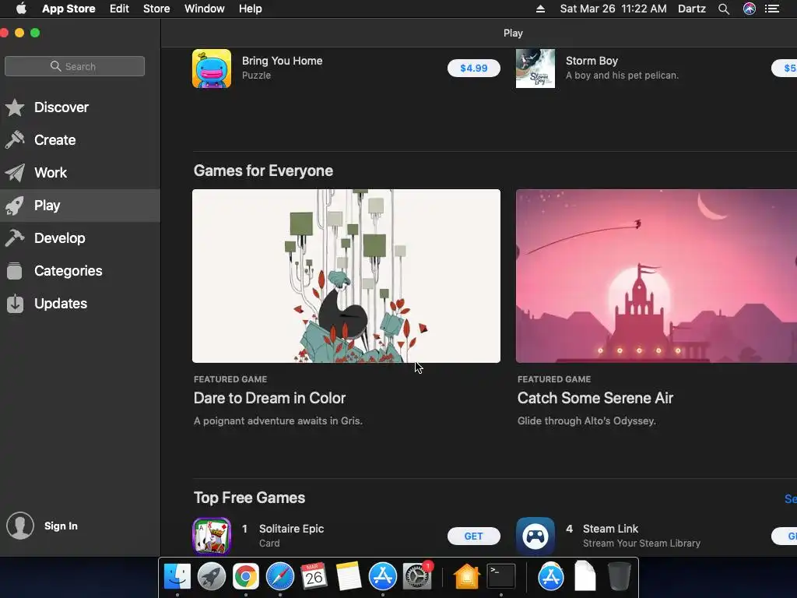Click the 'Glide through Alto's Odyssey.' text
Image resolution: width=797 pixels, height=598 pixels.
click(587, 421)
